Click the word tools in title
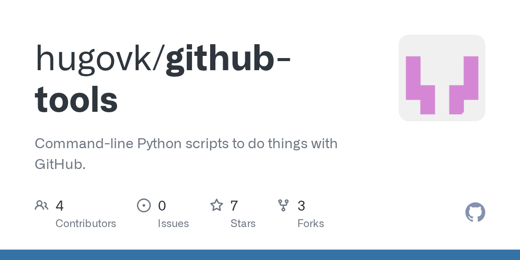The image size is (520, 260). (76, 99)
